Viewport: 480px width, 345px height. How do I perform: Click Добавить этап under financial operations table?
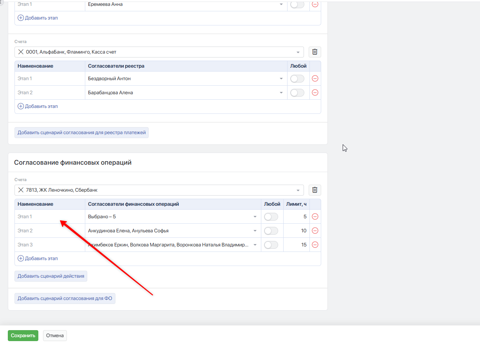pos(38,259)
